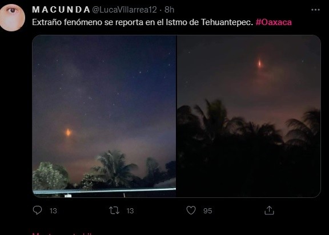
Task: Open MACUNDA's profile avatar picture
Action: [12, 18]
